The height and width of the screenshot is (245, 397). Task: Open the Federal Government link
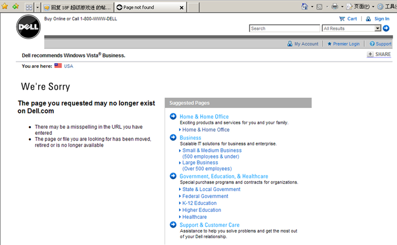pos(205,196)
